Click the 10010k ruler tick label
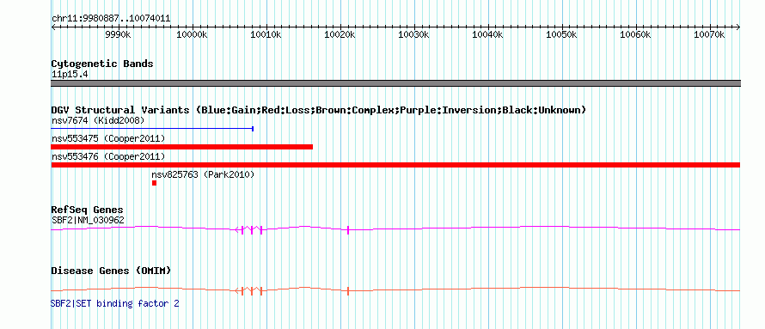 pyautogui.click(x=266, y=34)
